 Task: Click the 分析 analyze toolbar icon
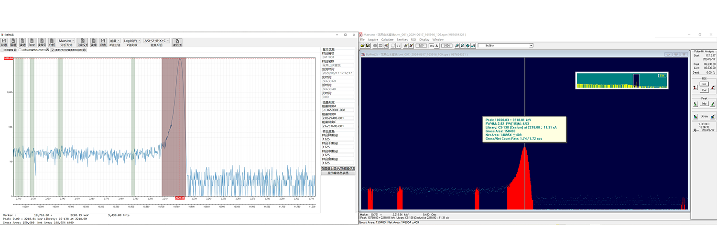coord(52,42)
